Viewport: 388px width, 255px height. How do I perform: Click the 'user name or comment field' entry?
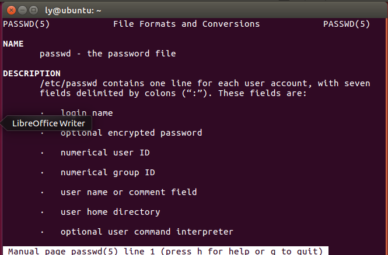pyautogui.click(x=128, y=192)
